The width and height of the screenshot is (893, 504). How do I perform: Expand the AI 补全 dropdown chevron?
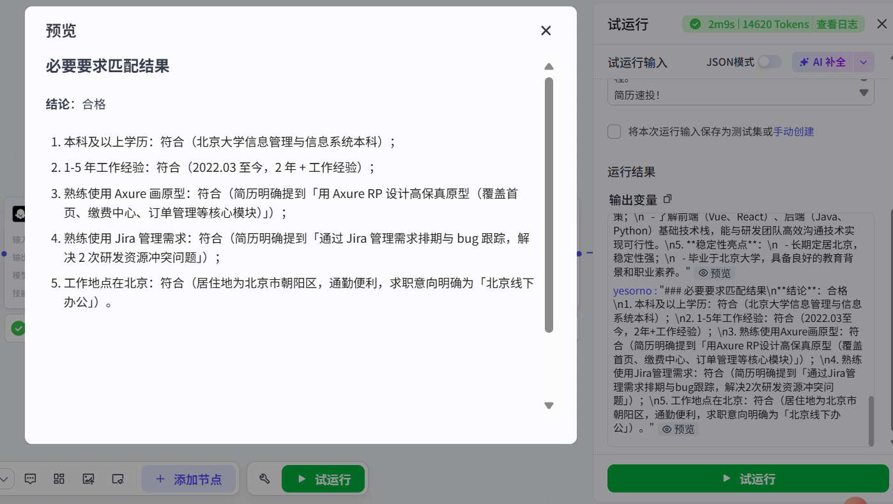(864, 61)
